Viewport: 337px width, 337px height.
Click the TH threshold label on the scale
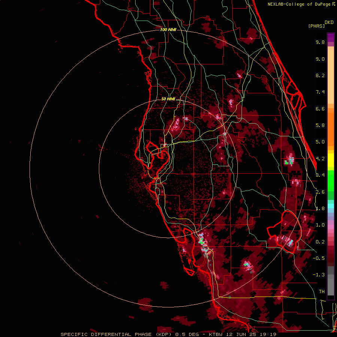pyautogui.click(x=322, y=292)
